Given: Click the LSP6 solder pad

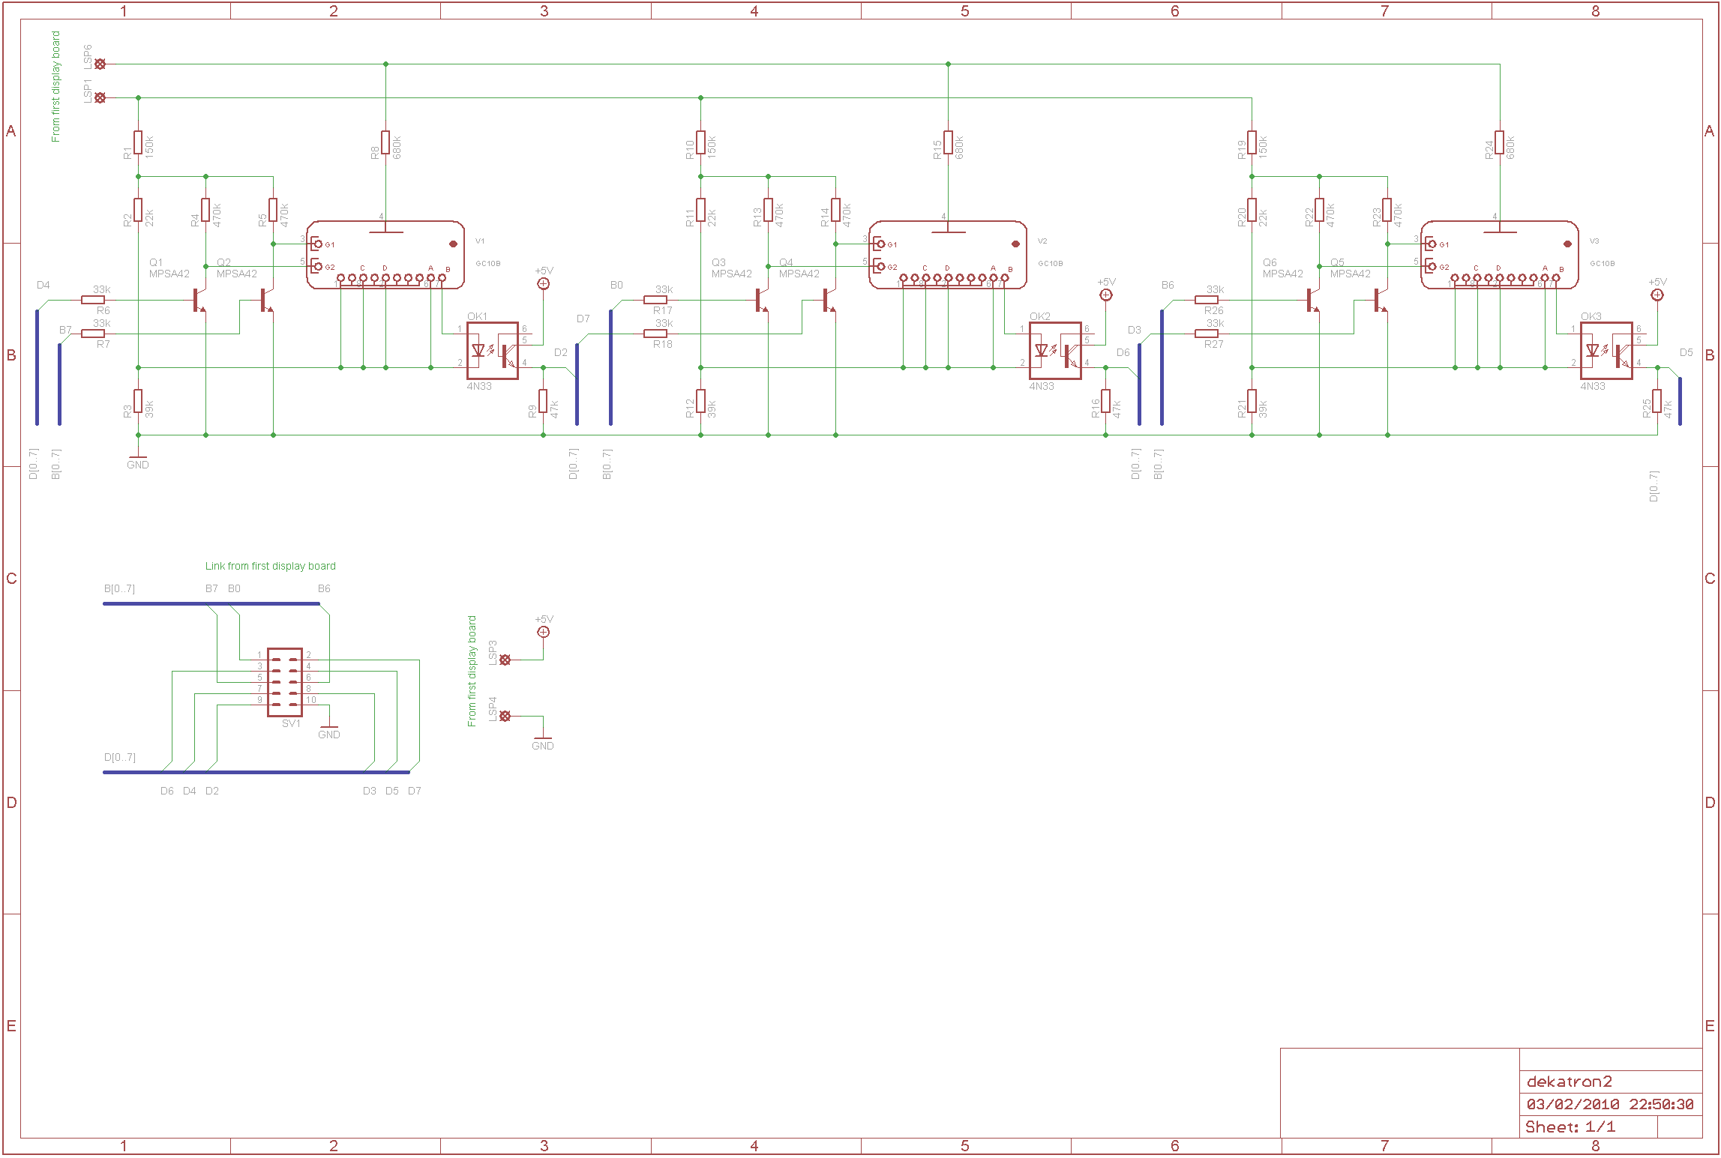Looking at the screenshot, I should (x=100, y=64).
